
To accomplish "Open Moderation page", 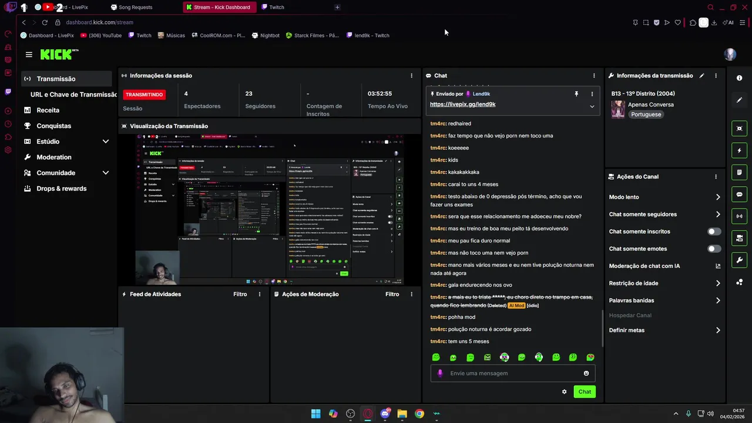I will tap(54, 157).
